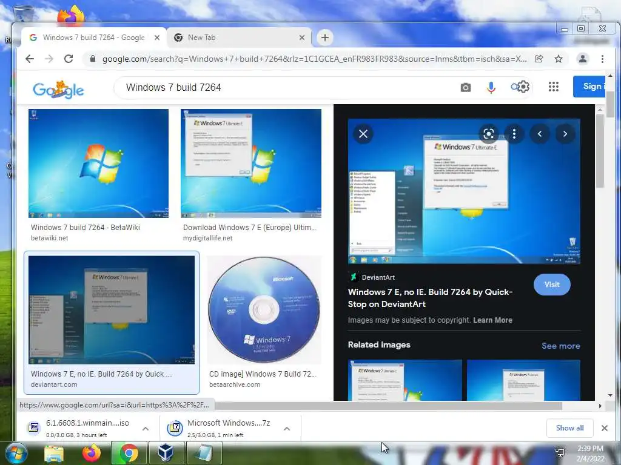Click the Learn More copyright link
Viewport: 621px width, 465px height.
coord(492,320)
